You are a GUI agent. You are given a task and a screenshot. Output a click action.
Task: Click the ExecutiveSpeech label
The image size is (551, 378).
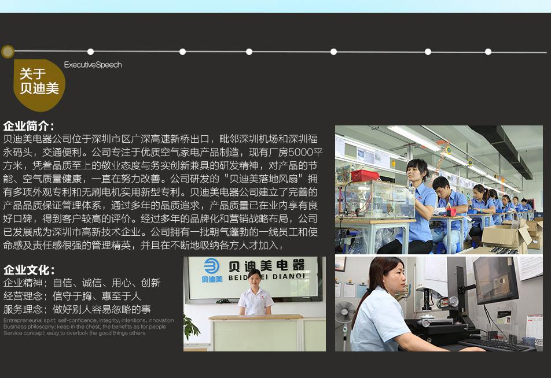[x=93, y=65]
